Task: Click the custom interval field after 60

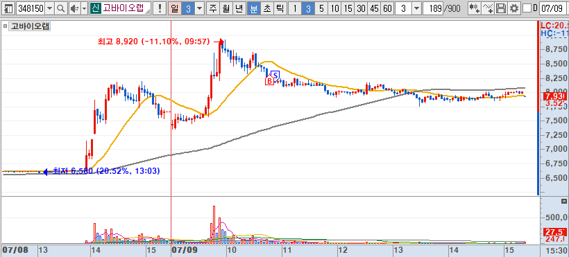Action: (x=404, y=8)
